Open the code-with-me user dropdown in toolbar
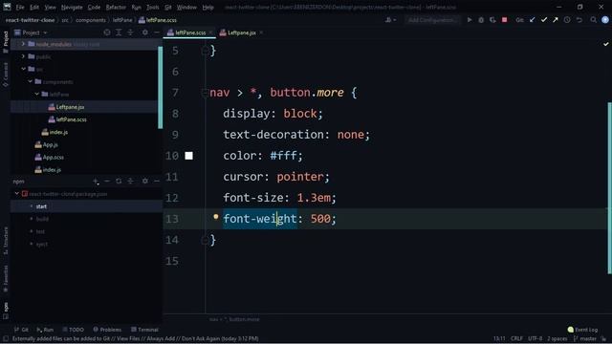 coord(390,20)
